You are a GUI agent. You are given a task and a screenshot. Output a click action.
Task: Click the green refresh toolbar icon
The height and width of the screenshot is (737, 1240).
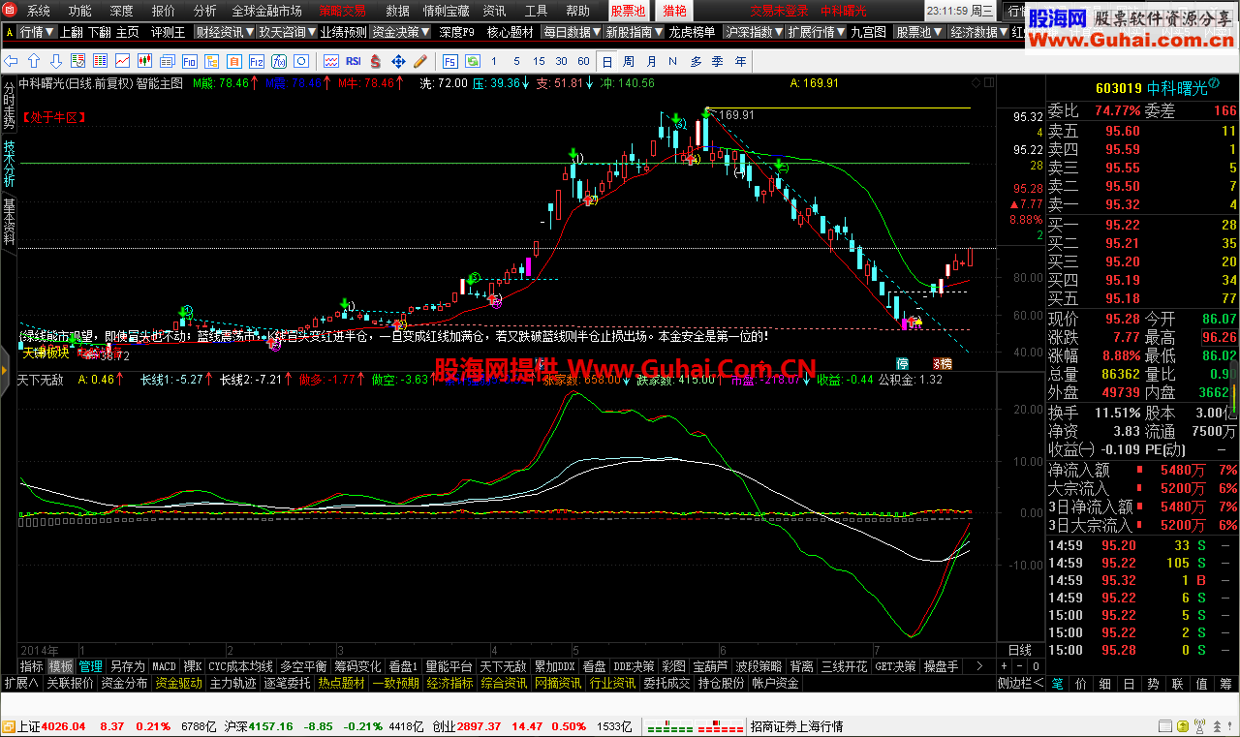pyautogui.click(x=473, y=61)
